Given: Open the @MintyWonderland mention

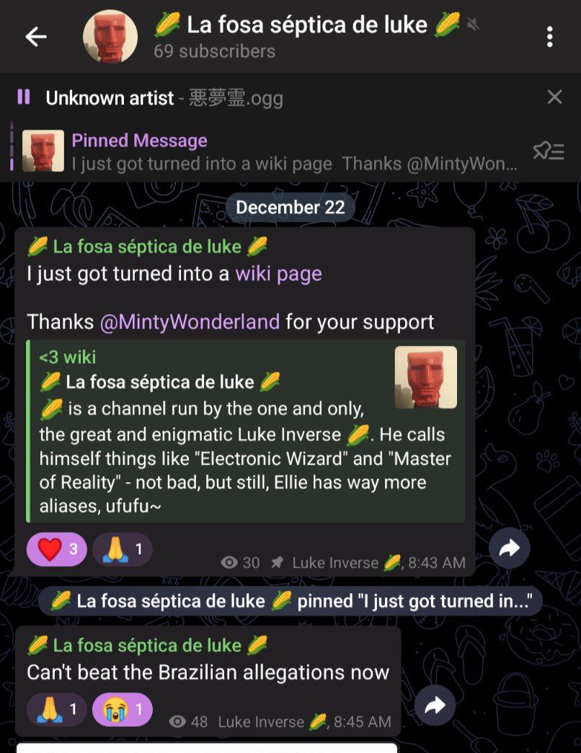Looking at the screenshot, I should click(x=190, y=322).
